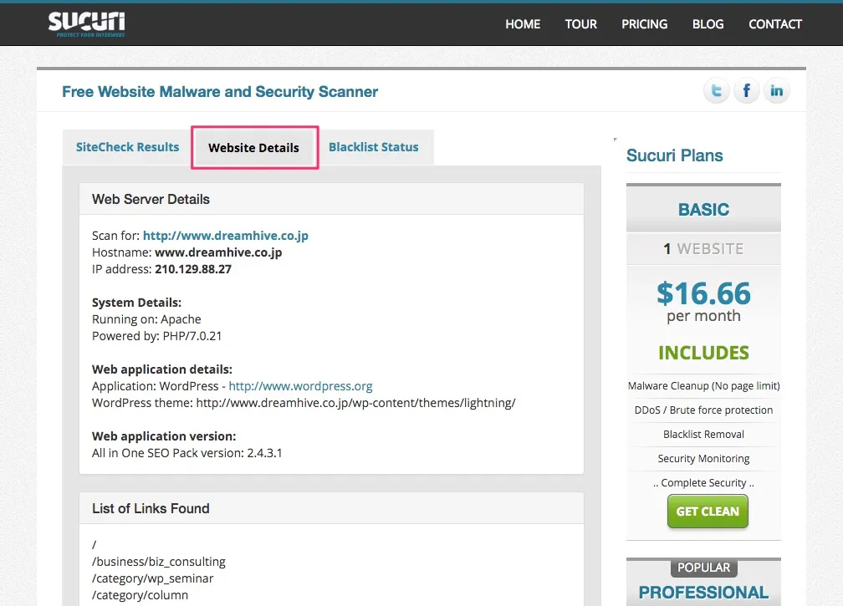Screen dimensions: 843x606
Task: Click the Sucuri Plans heading
Action: click(674, 155)
